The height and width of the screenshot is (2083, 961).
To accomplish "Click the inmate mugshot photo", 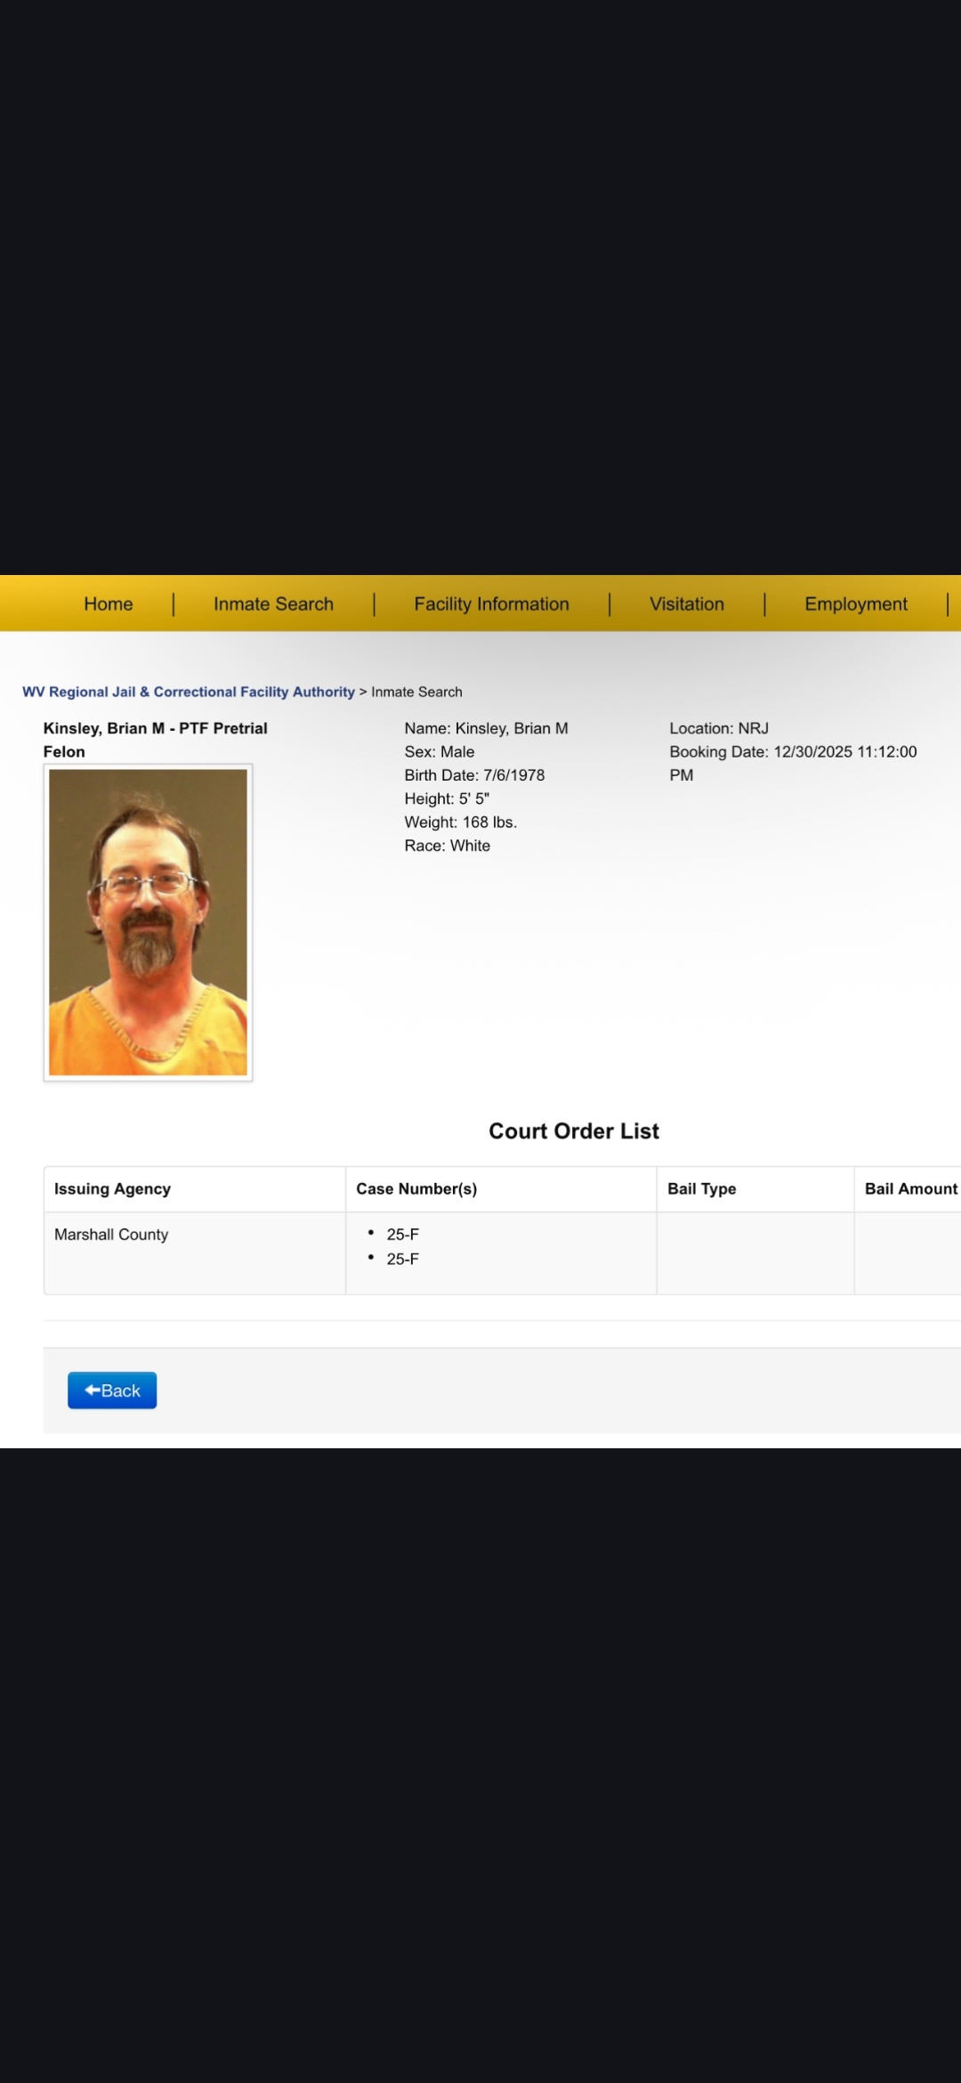I will pyautogui.click(x=148, y=922).
